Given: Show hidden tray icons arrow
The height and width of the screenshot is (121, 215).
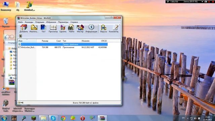Looking at the screenshot, I should (x=187, y=118).
